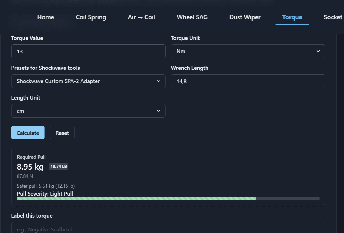Click the 19.74 LB badge
This screenshot has width=344, height=233.
[x=58, y=167]
